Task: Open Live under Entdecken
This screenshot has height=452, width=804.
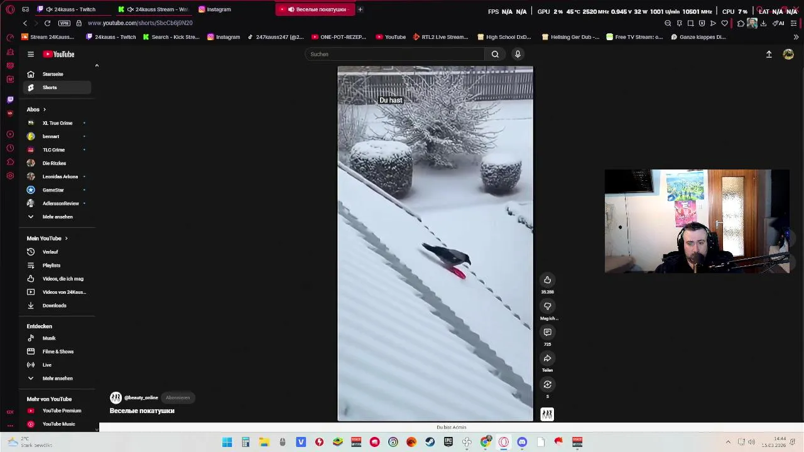Action: tap(57, 365)
